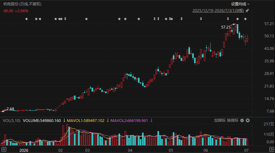This screenshot has height=153, width=275.
Task: Click the very first asterisk event marker in the row
Action: 26,19
